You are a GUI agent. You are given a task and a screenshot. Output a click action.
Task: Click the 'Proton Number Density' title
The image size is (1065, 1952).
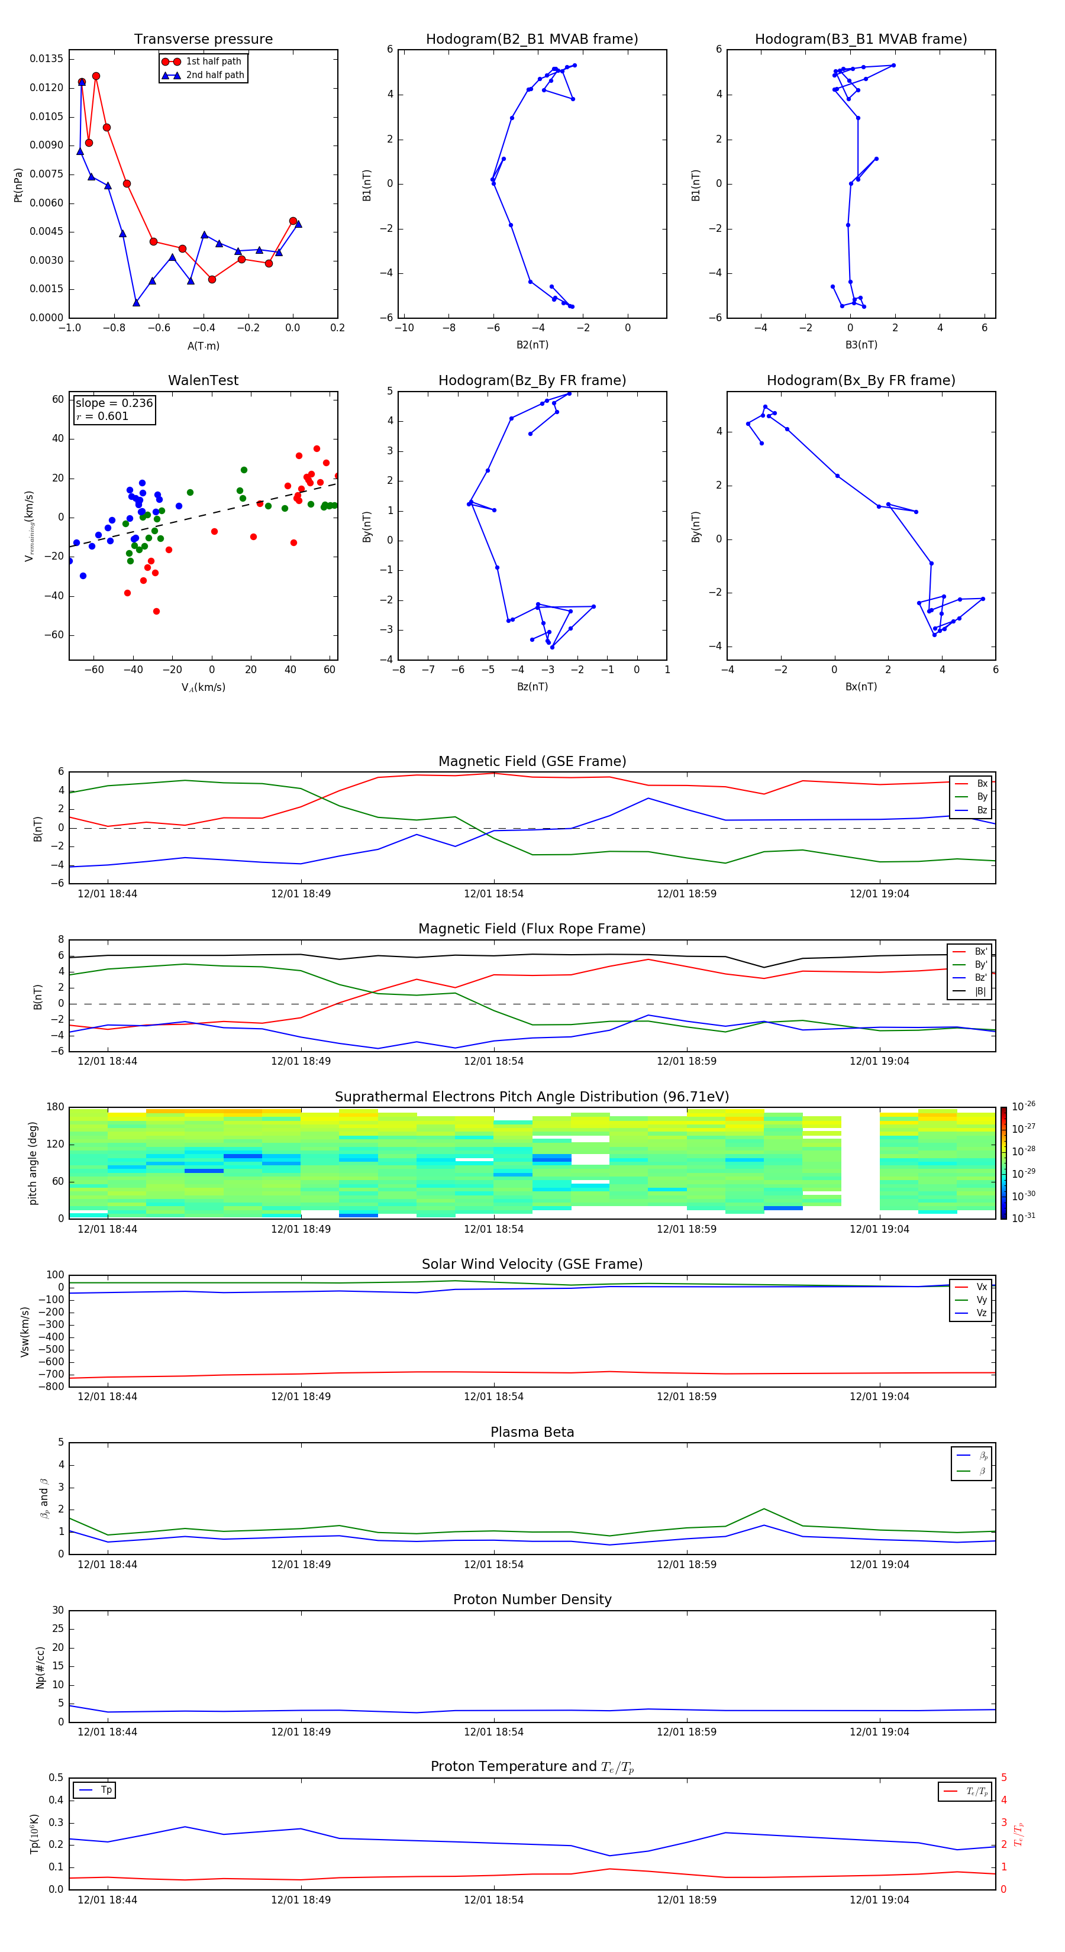532,1599
